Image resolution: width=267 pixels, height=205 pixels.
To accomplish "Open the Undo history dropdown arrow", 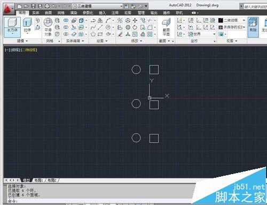I will (x=59, y=6).
